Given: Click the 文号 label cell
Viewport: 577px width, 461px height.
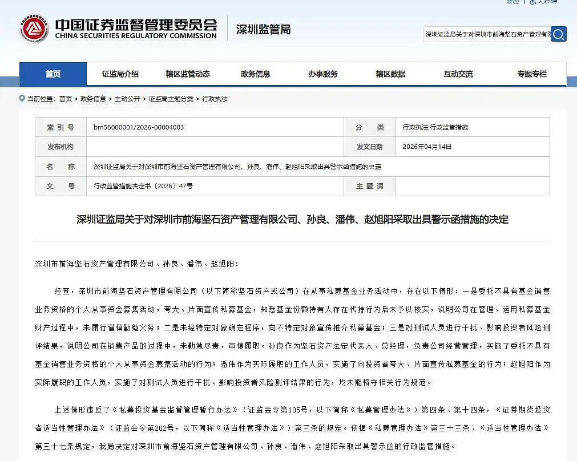Looking at the screenshot, I should (x=60, y=186).
